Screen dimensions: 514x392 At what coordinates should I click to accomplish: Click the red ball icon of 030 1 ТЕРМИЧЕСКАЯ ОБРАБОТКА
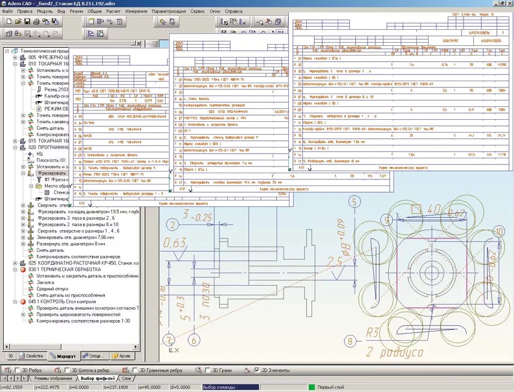point(23,269)
